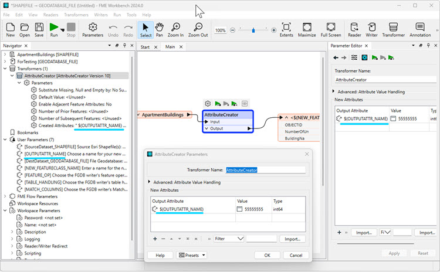Screen dimensions: 440x272
Task: Click the plus zoom increase button
Action: coord(274,30)
